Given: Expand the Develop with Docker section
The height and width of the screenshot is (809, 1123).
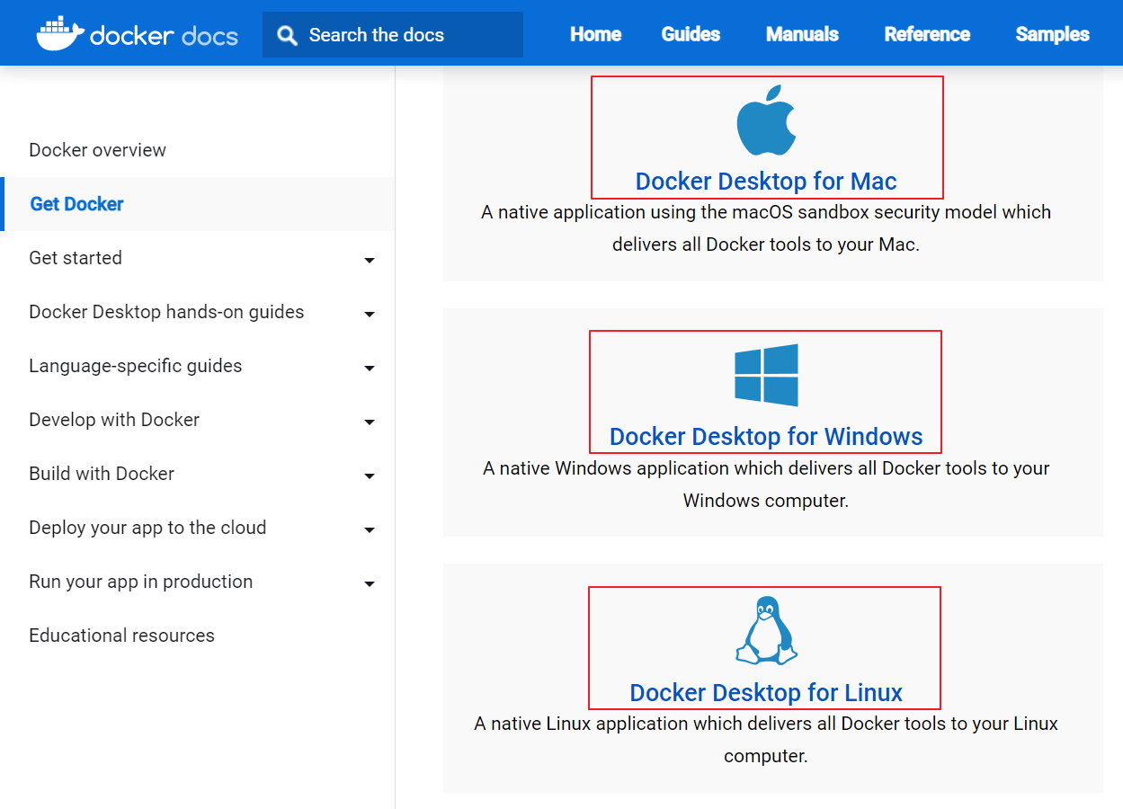Looking at the screenshot, I should click(370, 422).
